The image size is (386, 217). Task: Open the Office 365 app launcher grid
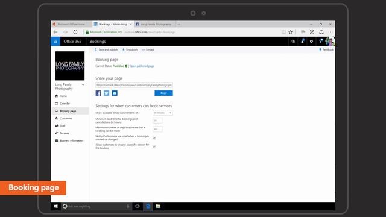click(55, 42)
